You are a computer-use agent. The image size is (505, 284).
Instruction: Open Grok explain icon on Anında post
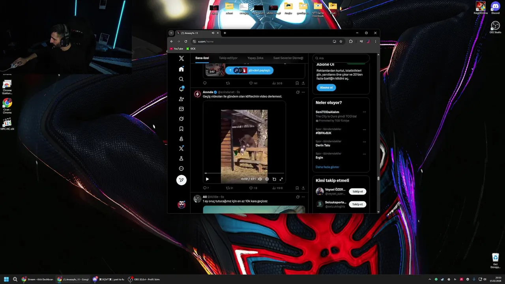point(298,92)
